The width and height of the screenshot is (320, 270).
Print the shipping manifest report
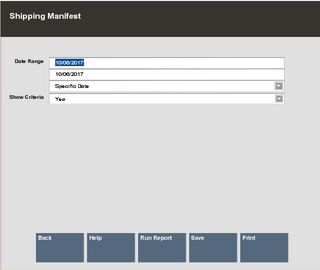(x=264, y=248)
